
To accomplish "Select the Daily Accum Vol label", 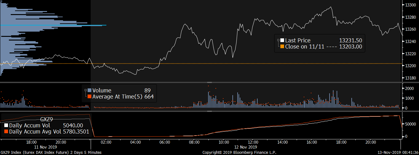I will (30, 125).
